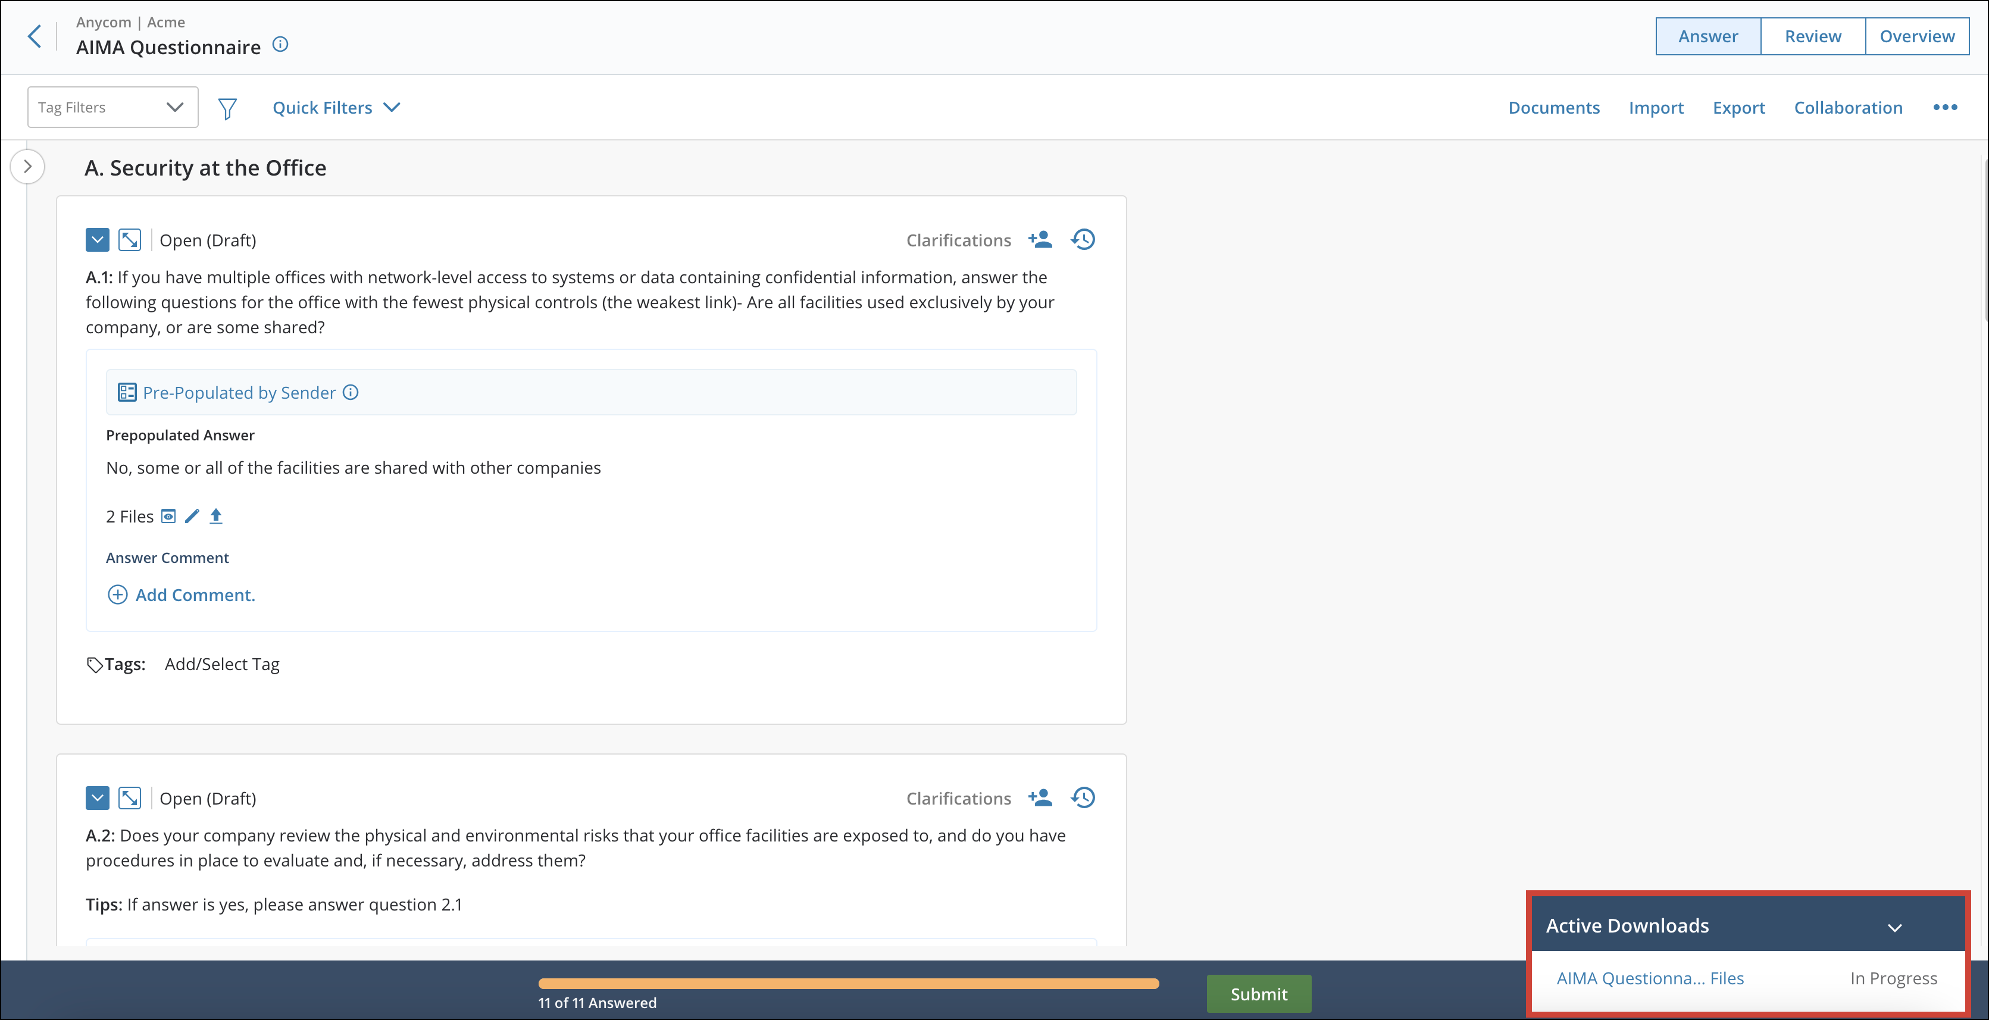
Task: Collapse the Active Downloads panel
Action: (x=1894, y=927)
